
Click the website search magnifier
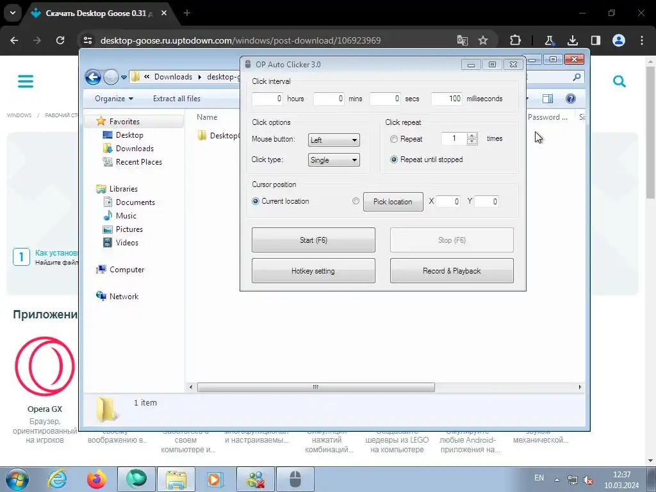(x=619, y=81)
